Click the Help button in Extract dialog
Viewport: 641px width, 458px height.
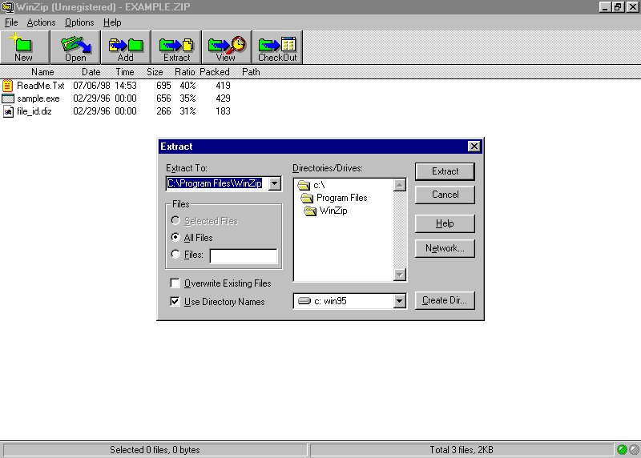(x=445, y=224)
